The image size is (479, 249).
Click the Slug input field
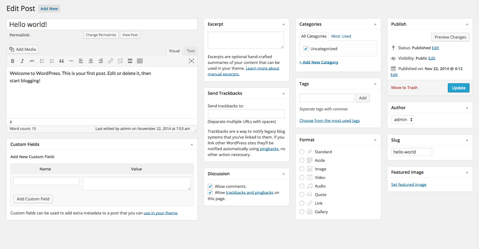pyautogui.click(x=412, y=152)
